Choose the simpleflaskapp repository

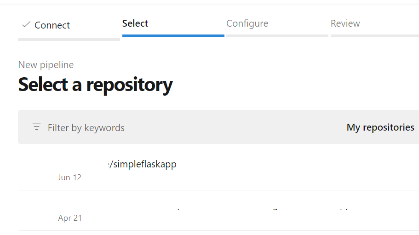[x=143, y=164]
